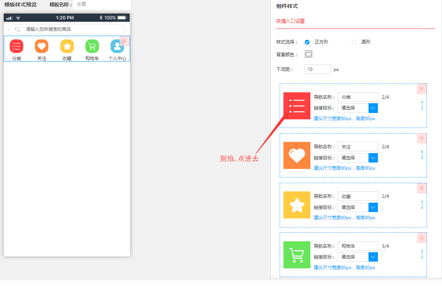Click the red 分类 icon in phone preview
The width and height of the screenshot is (442, 289).
16,46
